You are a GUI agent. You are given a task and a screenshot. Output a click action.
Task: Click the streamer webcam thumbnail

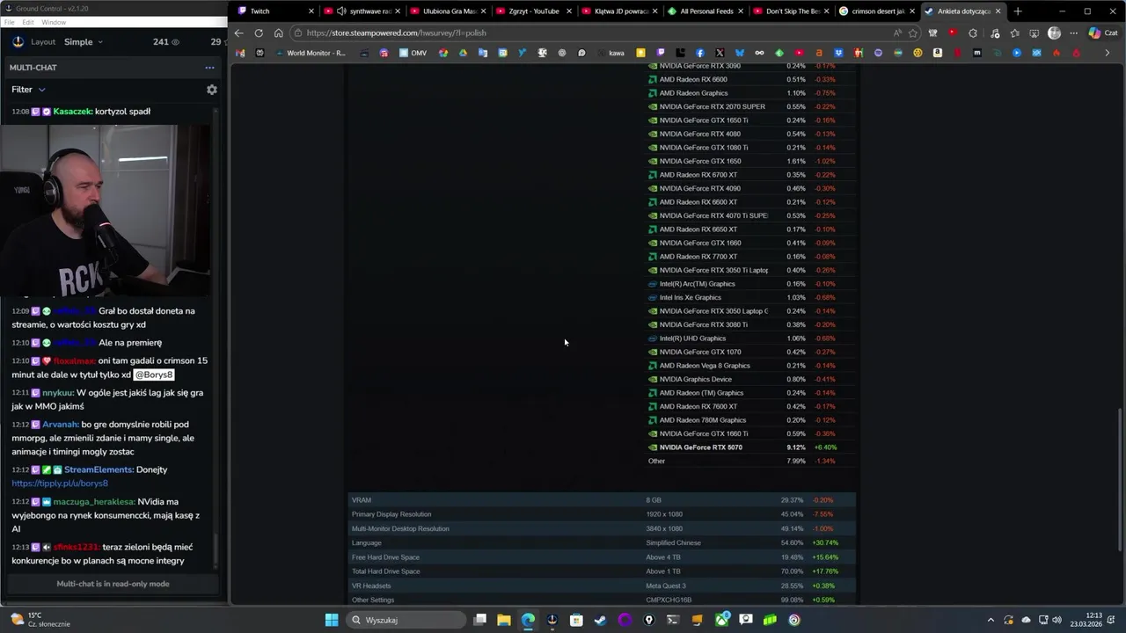pyautogui.click(x=106, y=210)
